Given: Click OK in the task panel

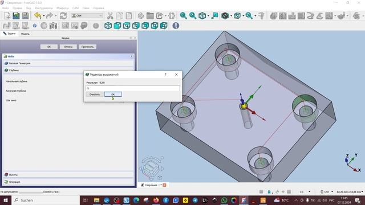Looking at the screenshot, I should (x=49, y=47).
